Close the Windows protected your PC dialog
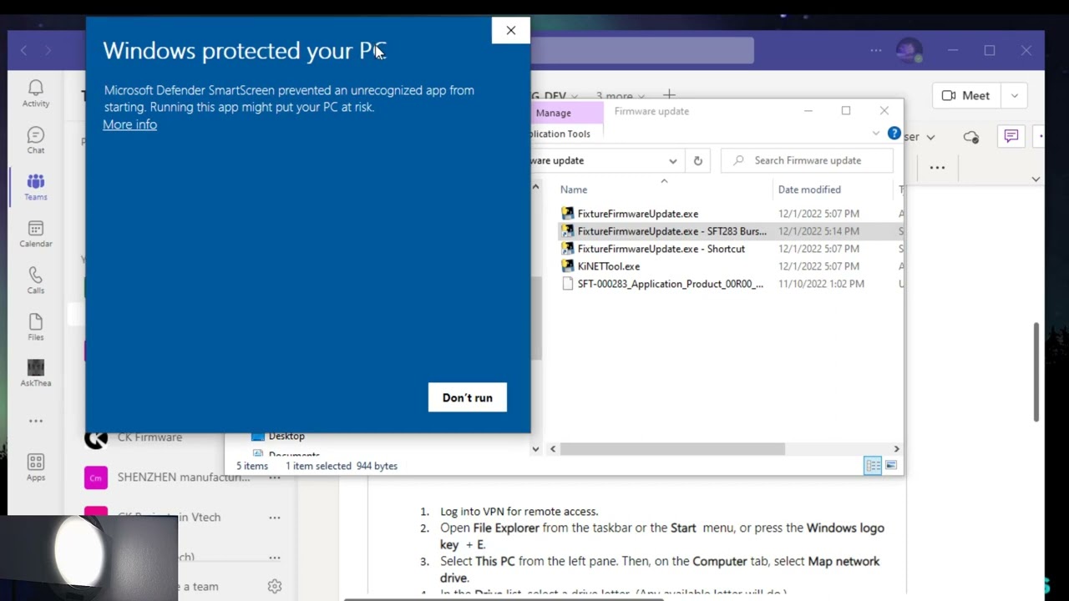The width and height of the screenshot is (1069, 601). (x=511, y=30)
